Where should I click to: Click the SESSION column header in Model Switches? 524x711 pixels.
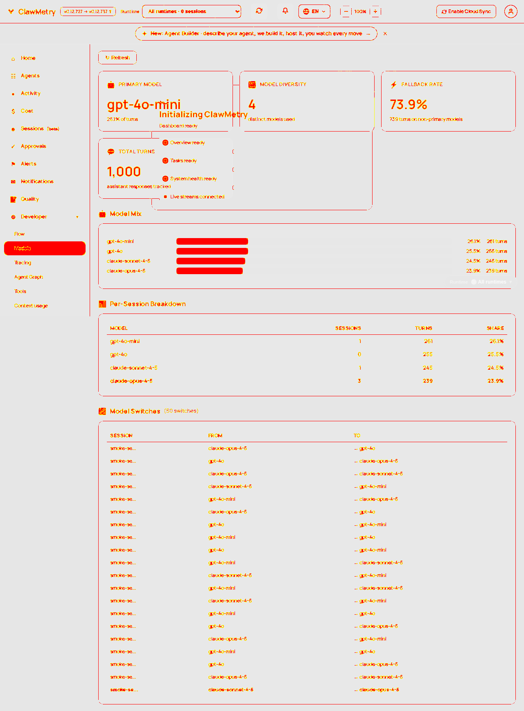122,436
